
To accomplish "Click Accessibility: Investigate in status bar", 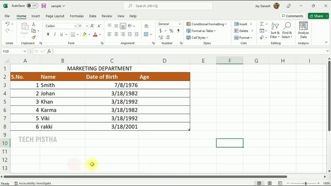I will coord(33,183).
